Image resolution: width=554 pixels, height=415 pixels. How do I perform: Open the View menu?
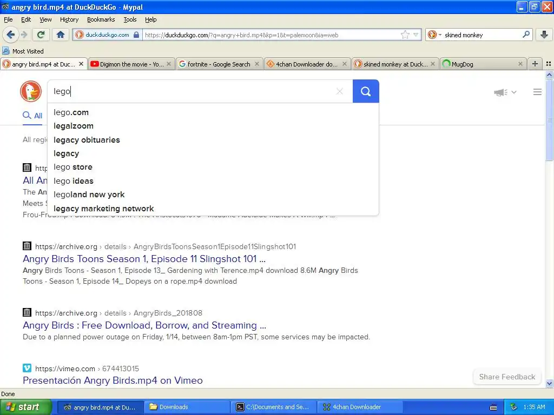[45, 19]
